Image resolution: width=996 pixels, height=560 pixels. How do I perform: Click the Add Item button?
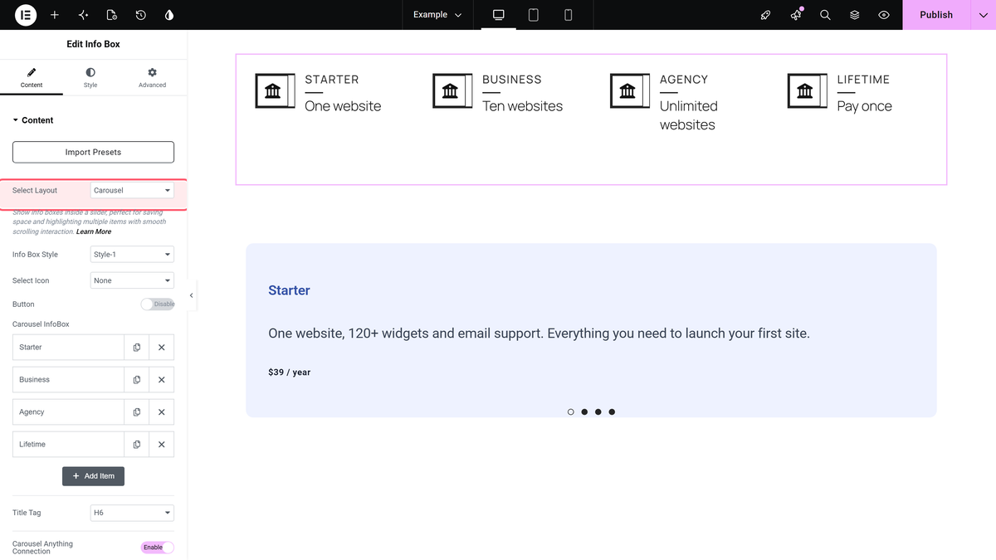pos(93,476)
